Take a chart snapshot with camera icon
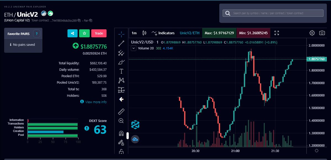331x160 pixels. click(322, 33)
